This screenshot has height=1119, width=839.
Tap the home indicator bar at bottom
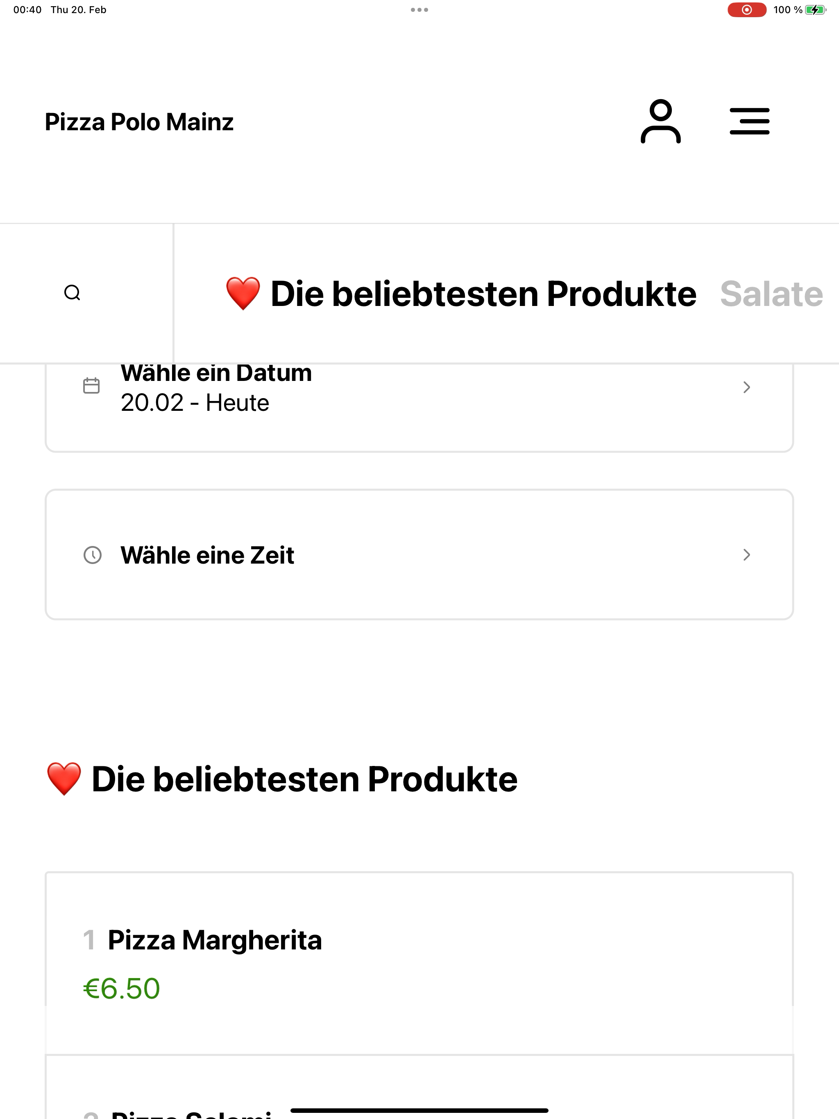coord(419,1110)
